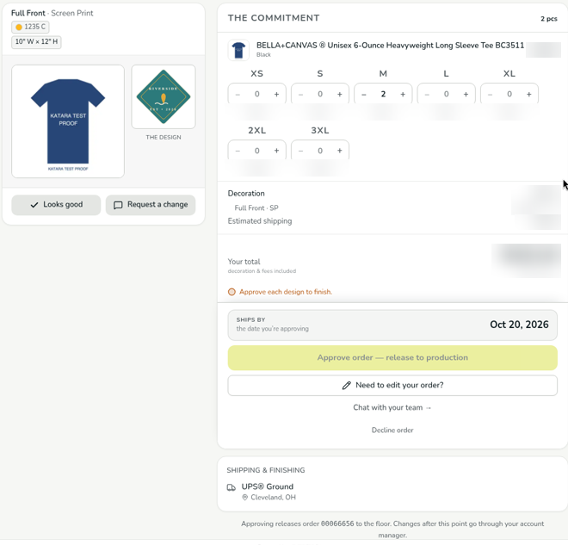Viewport: 568px width, 545px height.
Task: Click the Approve each design warning circle
Action: point(232,292)
